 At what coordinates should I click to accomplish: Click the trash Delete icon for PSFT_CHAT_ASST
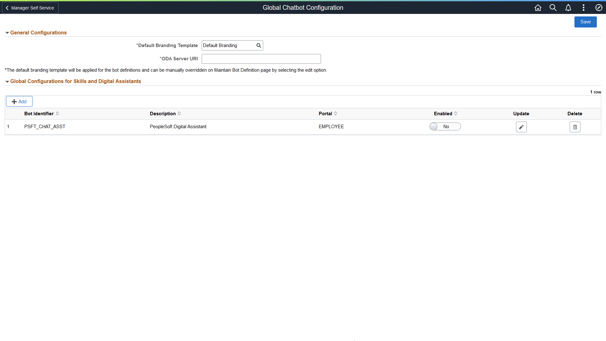tap(575, 127)
